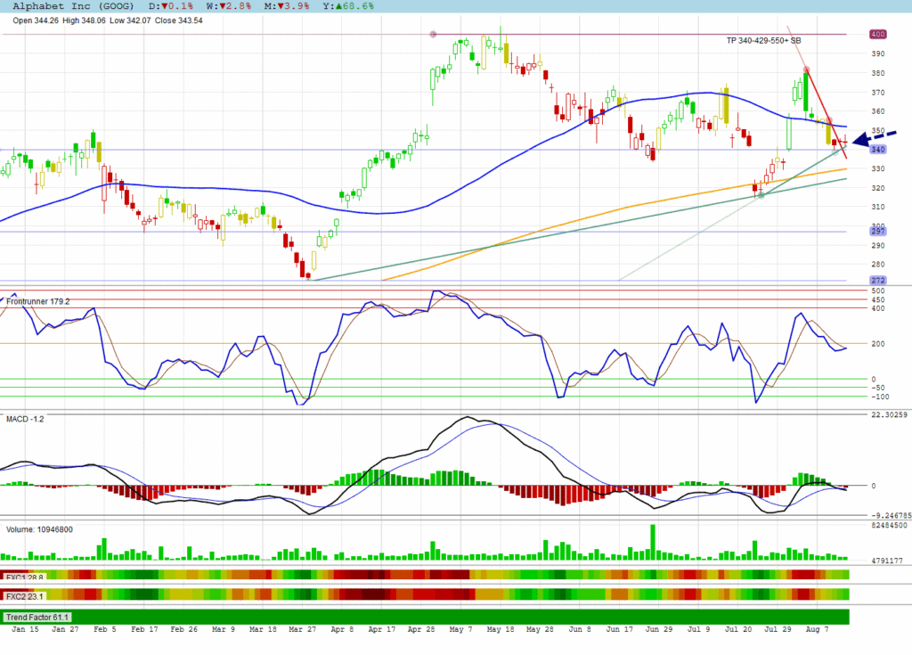This screenshot has height=655, width=912.
Task: Click the tallest volume bar near Jun 29
Action: point(653,542)
